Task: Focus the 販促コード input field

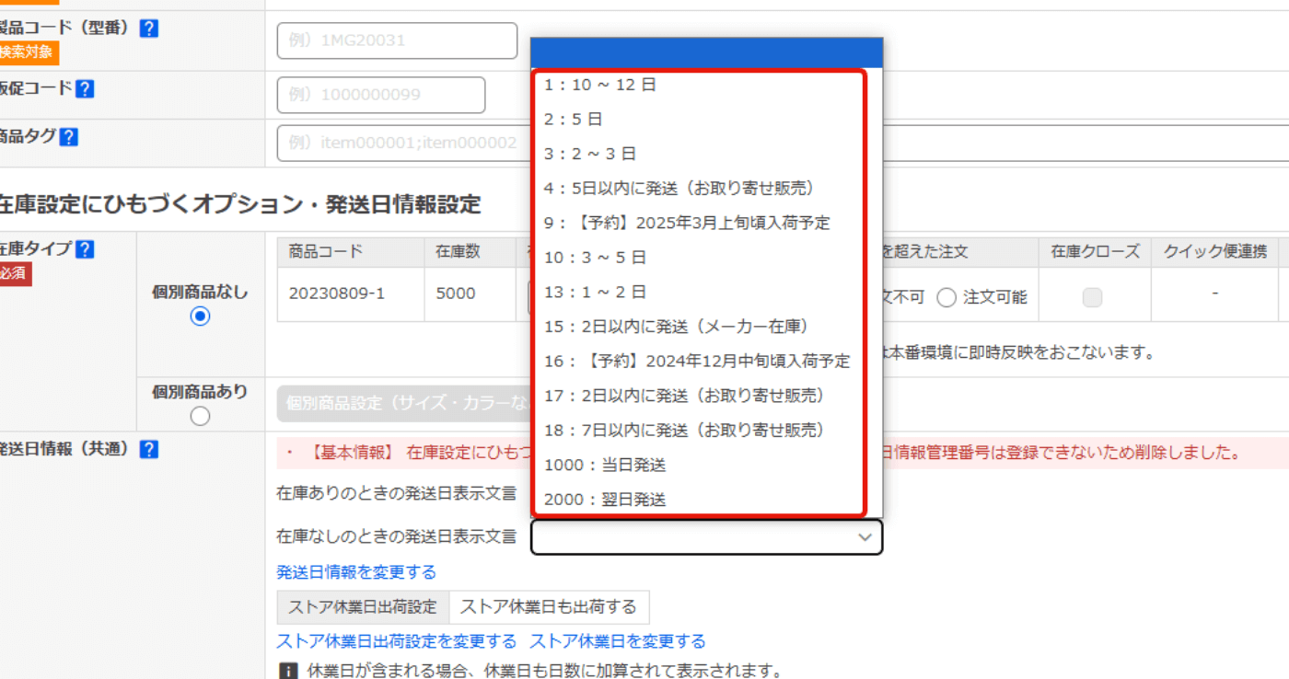Action: click(381, 95)
